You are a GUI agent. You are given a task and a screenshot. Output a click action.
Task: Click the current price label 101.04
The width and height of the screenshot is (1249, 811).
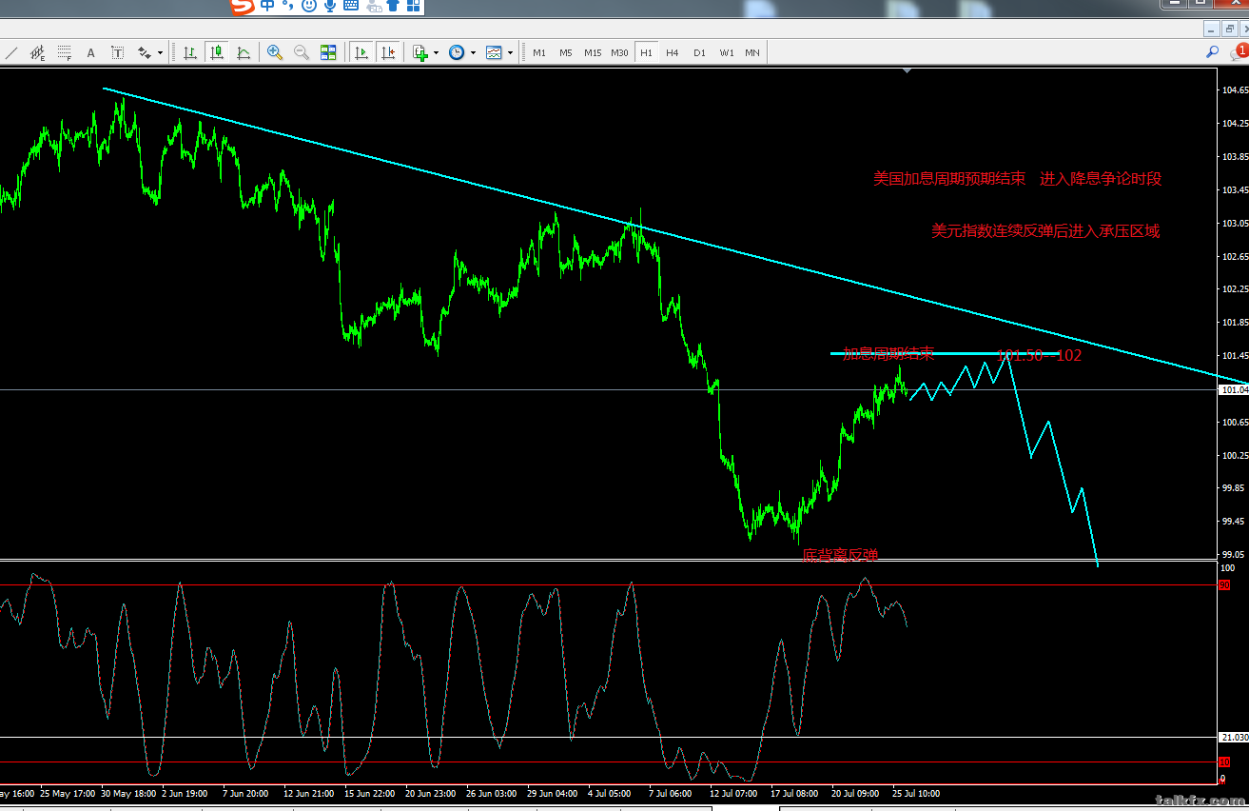pos(1234,389)
